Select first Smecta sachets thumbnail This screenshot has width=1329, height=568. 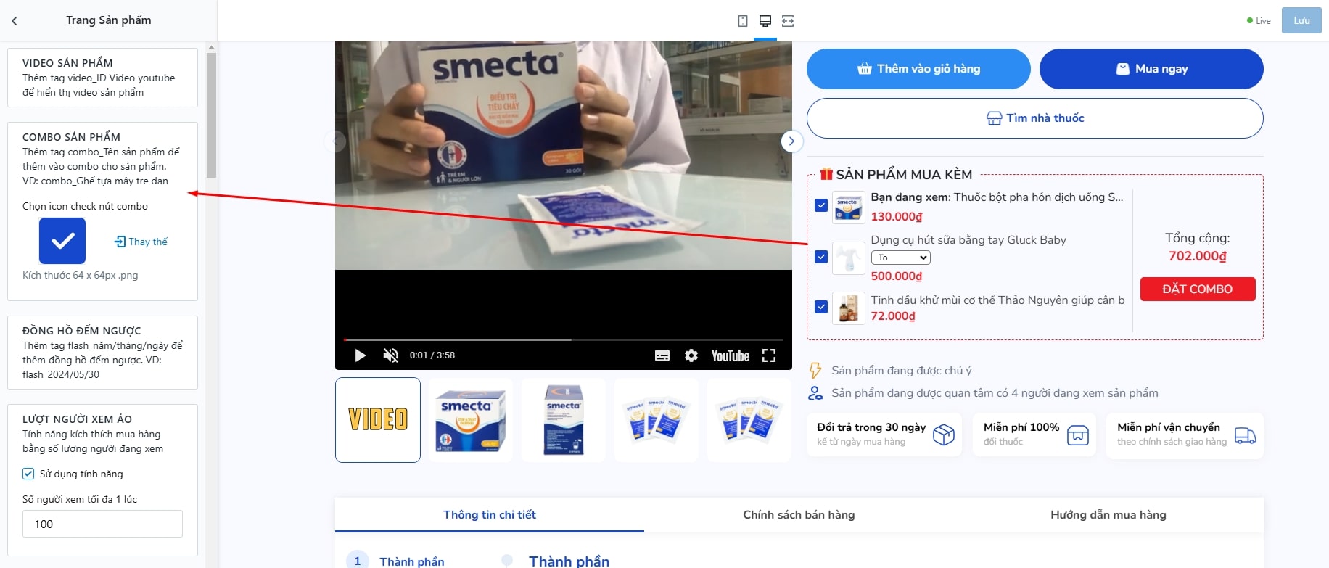coord(657,420)
